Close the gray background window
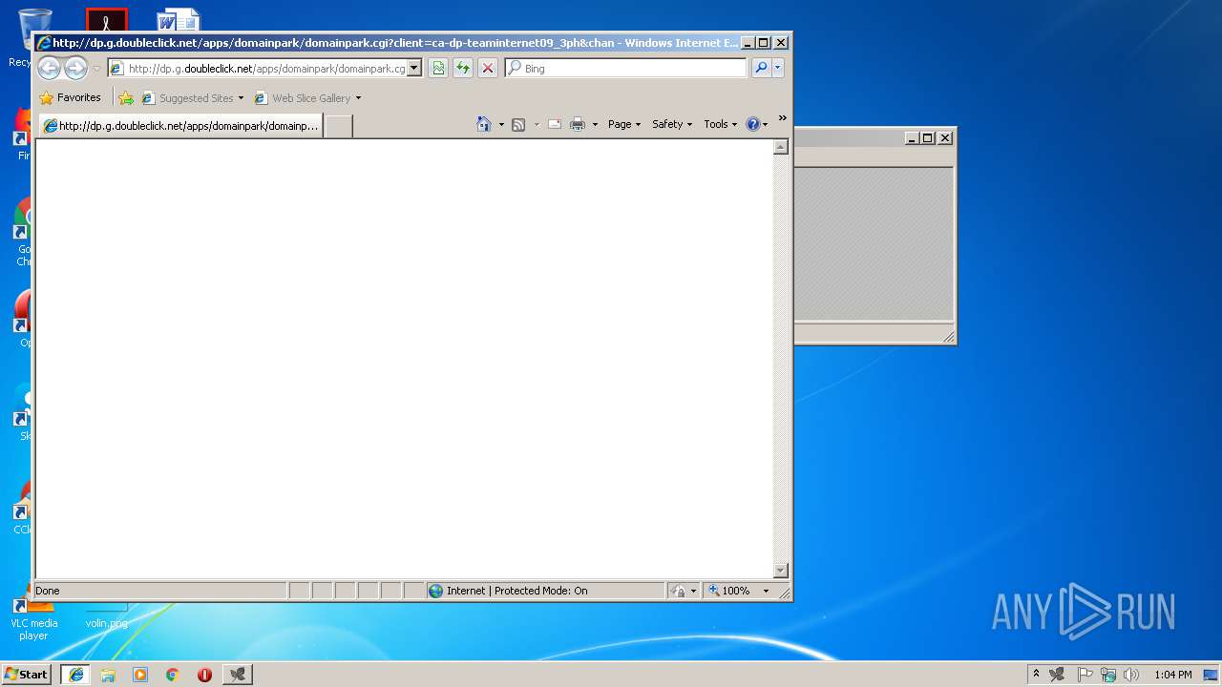Viewport: 1222px width, 687px height. click(x=945, y=137)
